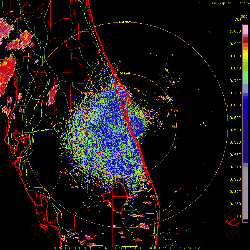
Task: Click the 50 NMI range ring label
Action: (125, 73)
